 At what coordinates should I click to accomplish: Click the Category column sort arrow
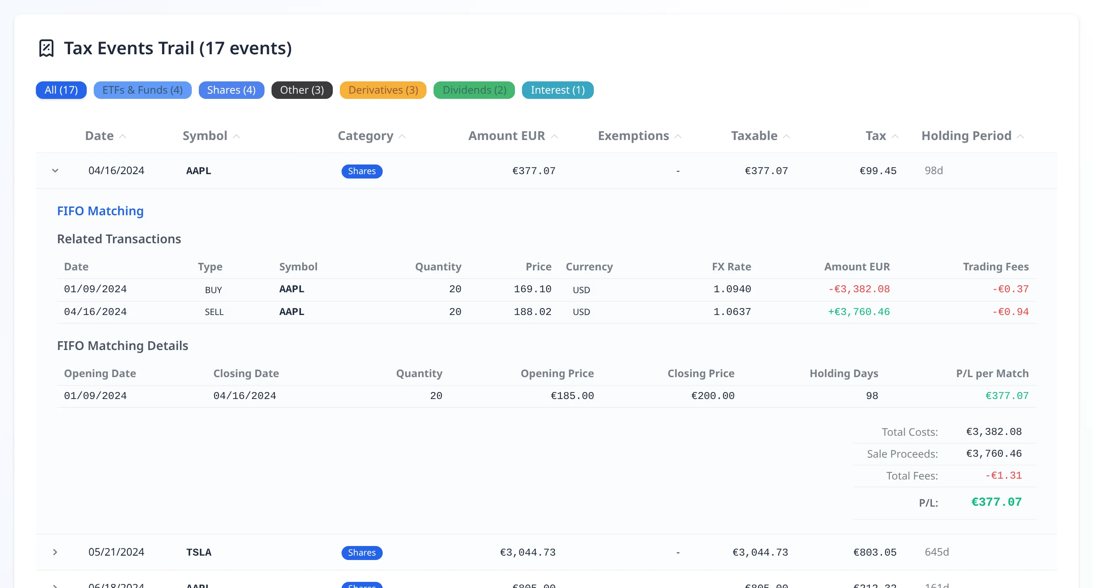coord(402,136)
